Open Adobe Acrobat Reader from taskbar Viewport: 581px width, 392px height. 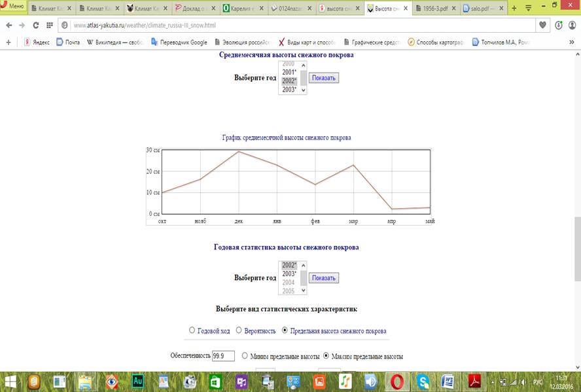coord(474,382)
